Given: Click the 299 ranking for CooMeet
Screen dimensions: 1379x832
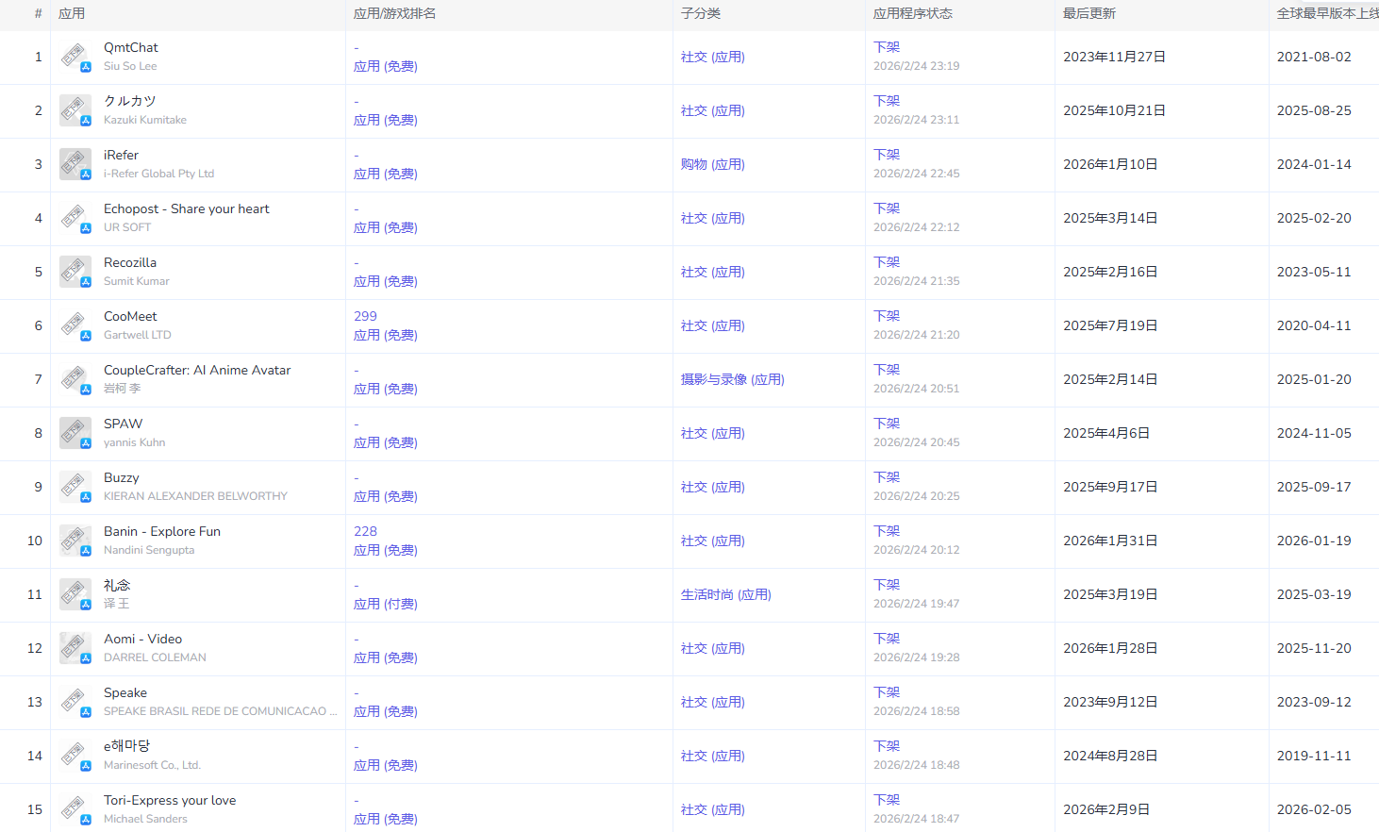Looking at the screenshot, I should (x=365, y=316).
